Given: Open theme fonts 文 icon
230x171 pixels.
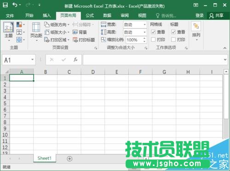Looking at the screenshot, I should (19, 32).
